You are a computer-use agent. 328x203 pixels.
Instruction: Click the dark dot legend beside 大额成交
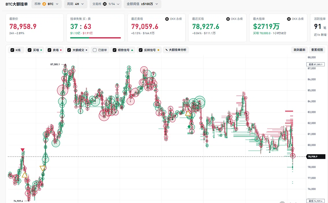click(x=86, y=50)
